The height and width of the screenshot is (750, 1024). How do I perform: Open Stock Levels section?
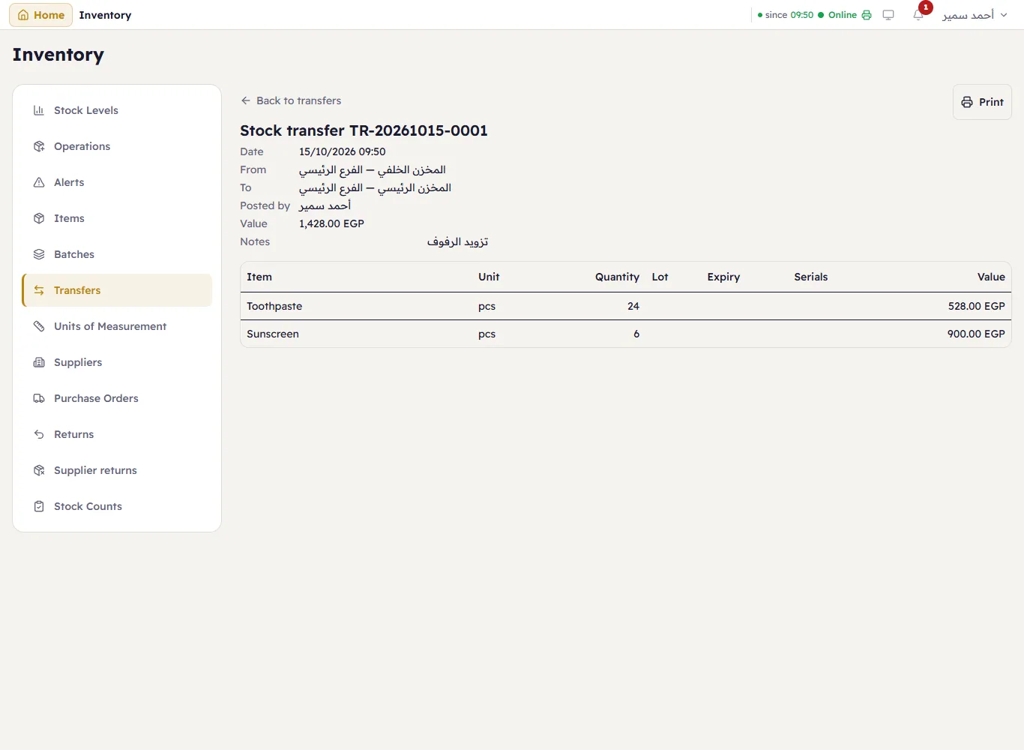(x=117, y=110)
